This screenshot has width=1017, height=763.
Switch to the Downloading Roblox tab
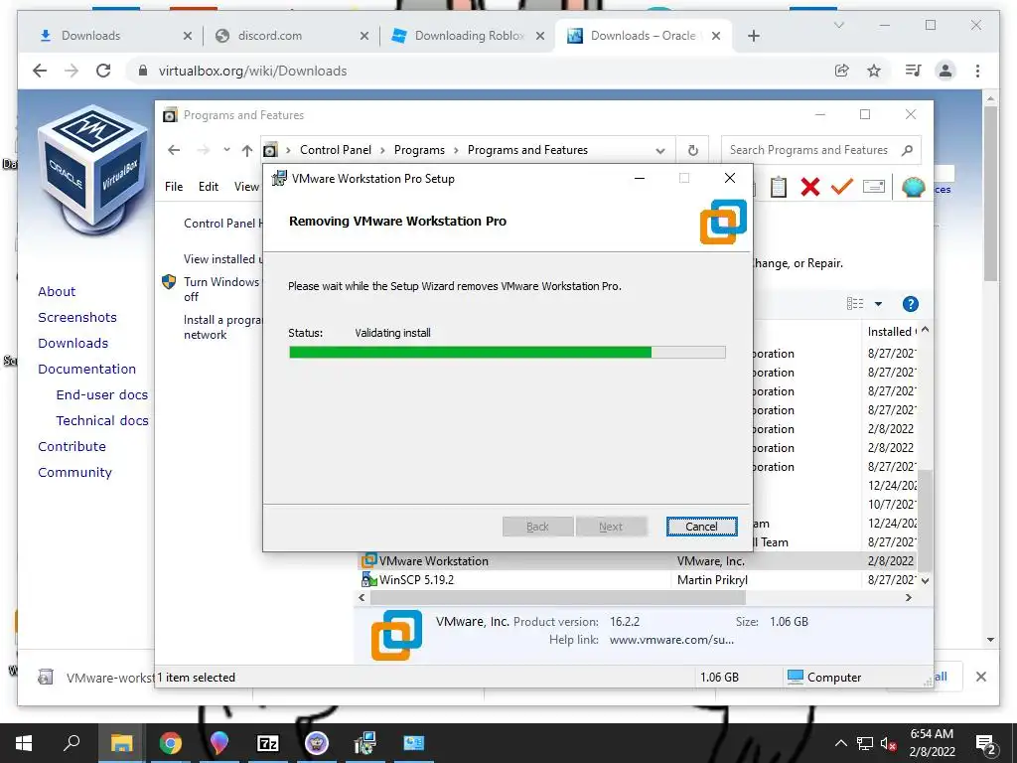pyautogui.click(x=467, y=36)
